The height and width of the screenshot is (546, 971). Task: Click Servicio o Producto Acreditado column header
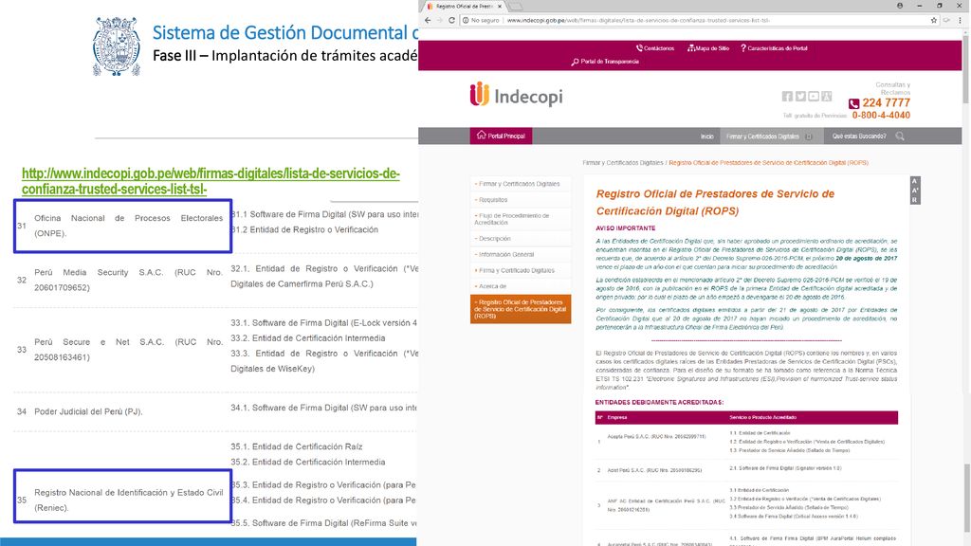click(763, 417)
